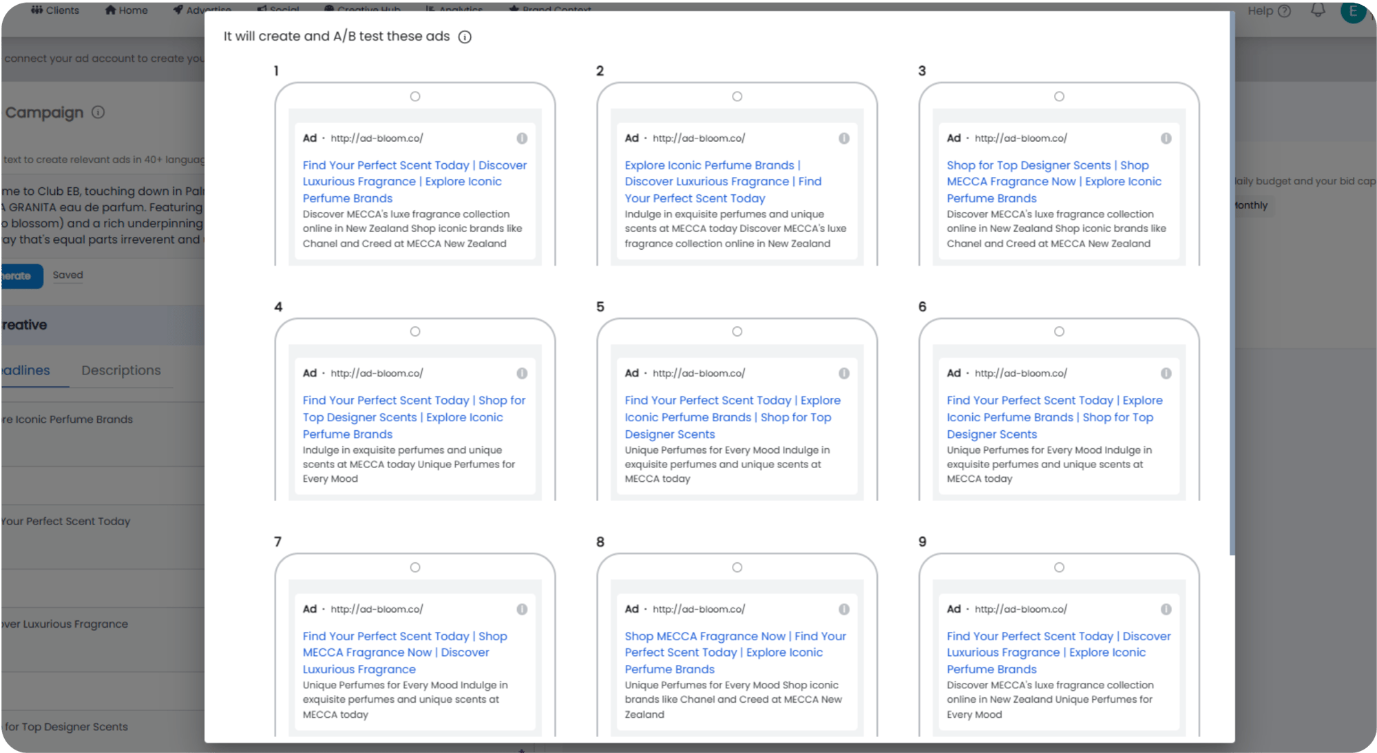Click info icon on ad preview 7
Screen dimensions: 1377x753
pyautogui.click(x=522, y=609)
